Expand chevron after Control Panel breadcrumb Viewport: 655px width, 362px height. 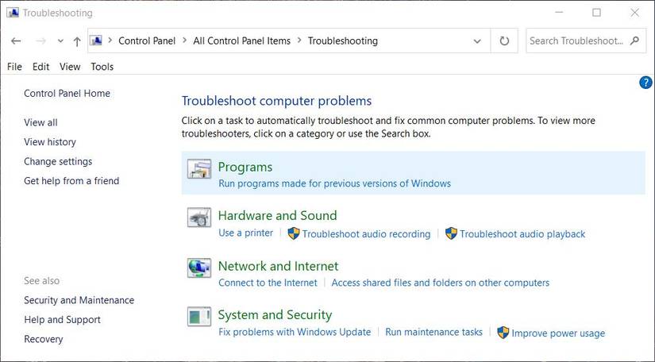[x=184, y=40]
